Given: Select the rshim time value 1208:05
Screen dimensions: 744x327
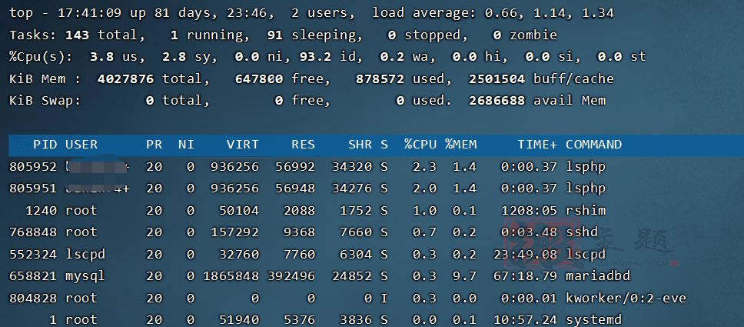Looking at the screenshot, I should coord(529,211).
